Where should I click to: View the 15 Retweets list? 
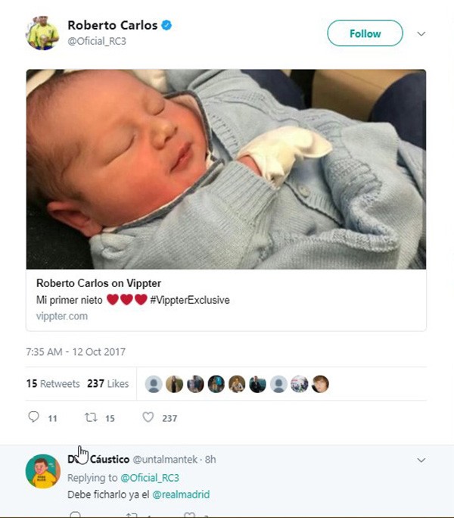pyautogui.click(x=53, y=384)
